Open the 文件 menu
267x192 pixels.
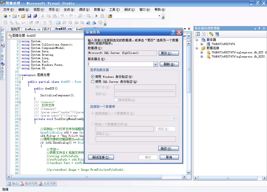coord(9,10)
